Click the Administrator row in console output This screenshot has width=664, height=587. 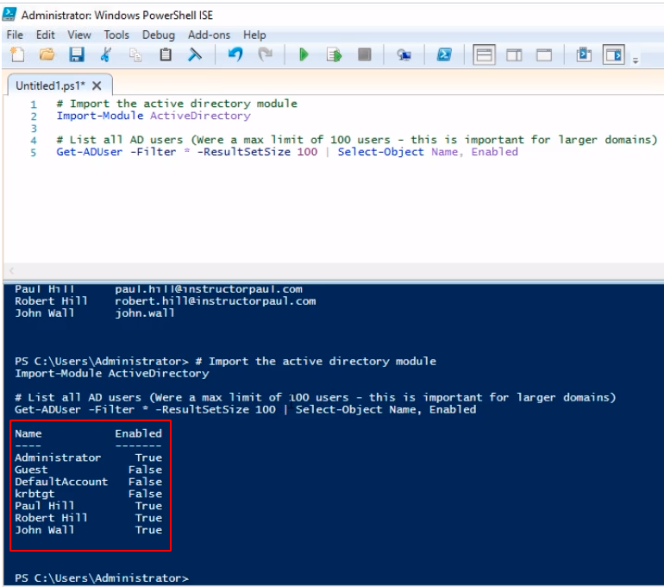click(x=89, y=458)
